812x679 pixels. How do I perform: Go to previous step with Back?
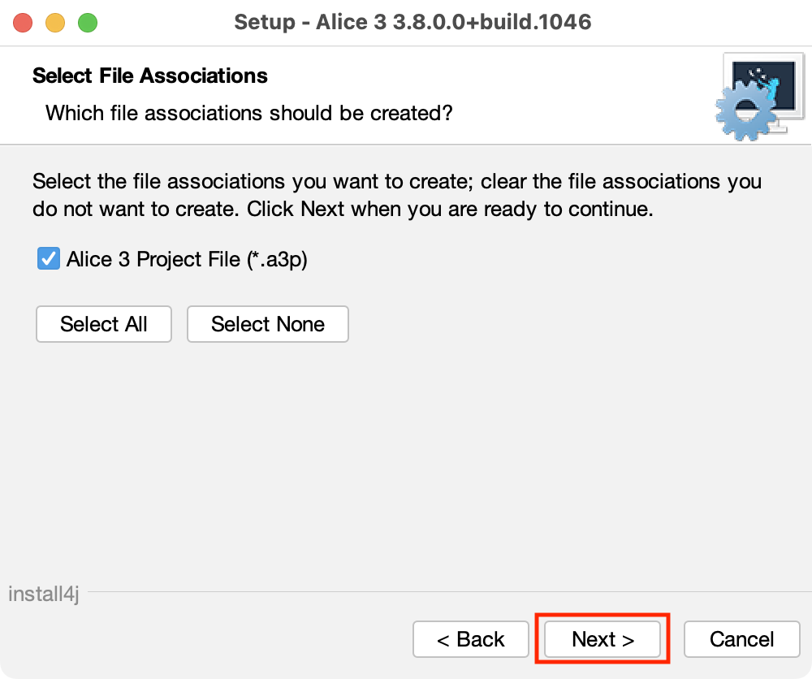(471, 639)
